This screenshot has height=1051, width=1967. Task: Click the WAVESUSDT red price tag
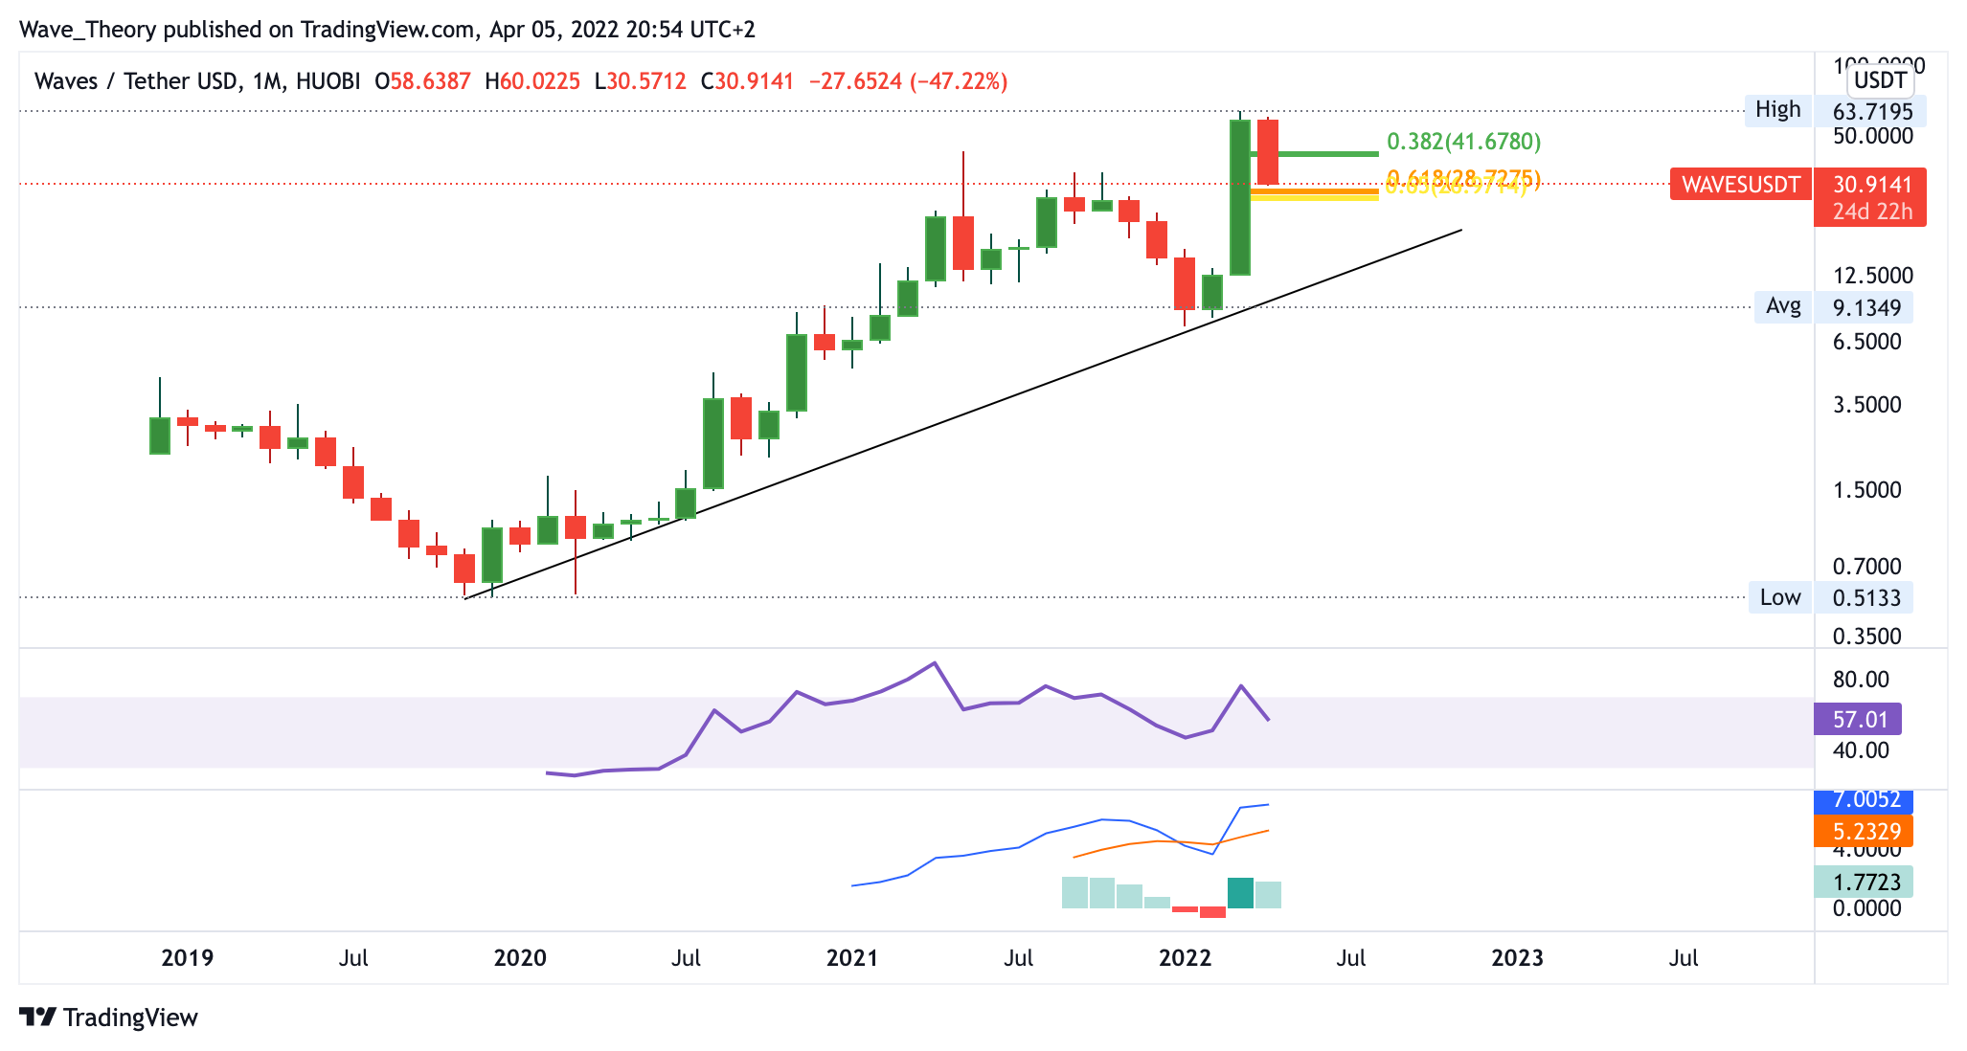pyautogui.click(x=1740, y=184)
